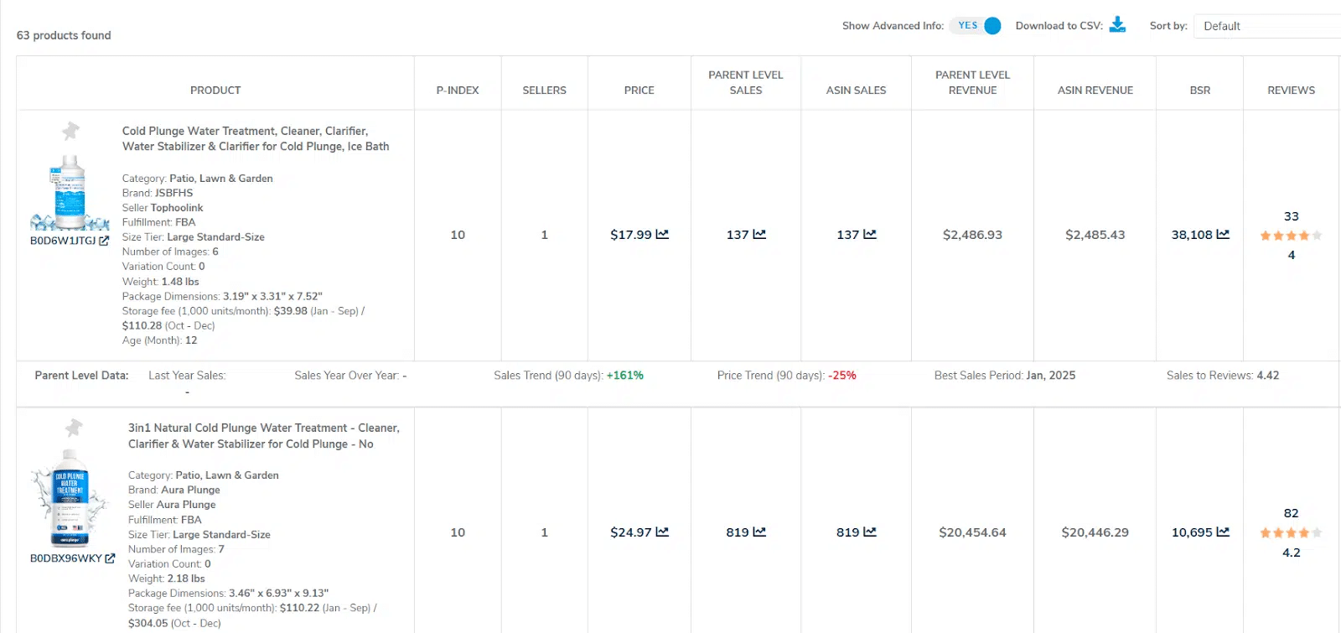Open ASIN B0D6W1JTGJ product link

pyautogui.click(x=63, y=241)
